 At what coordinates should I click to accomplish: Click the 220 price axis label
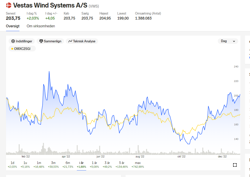tap(236, 81)
